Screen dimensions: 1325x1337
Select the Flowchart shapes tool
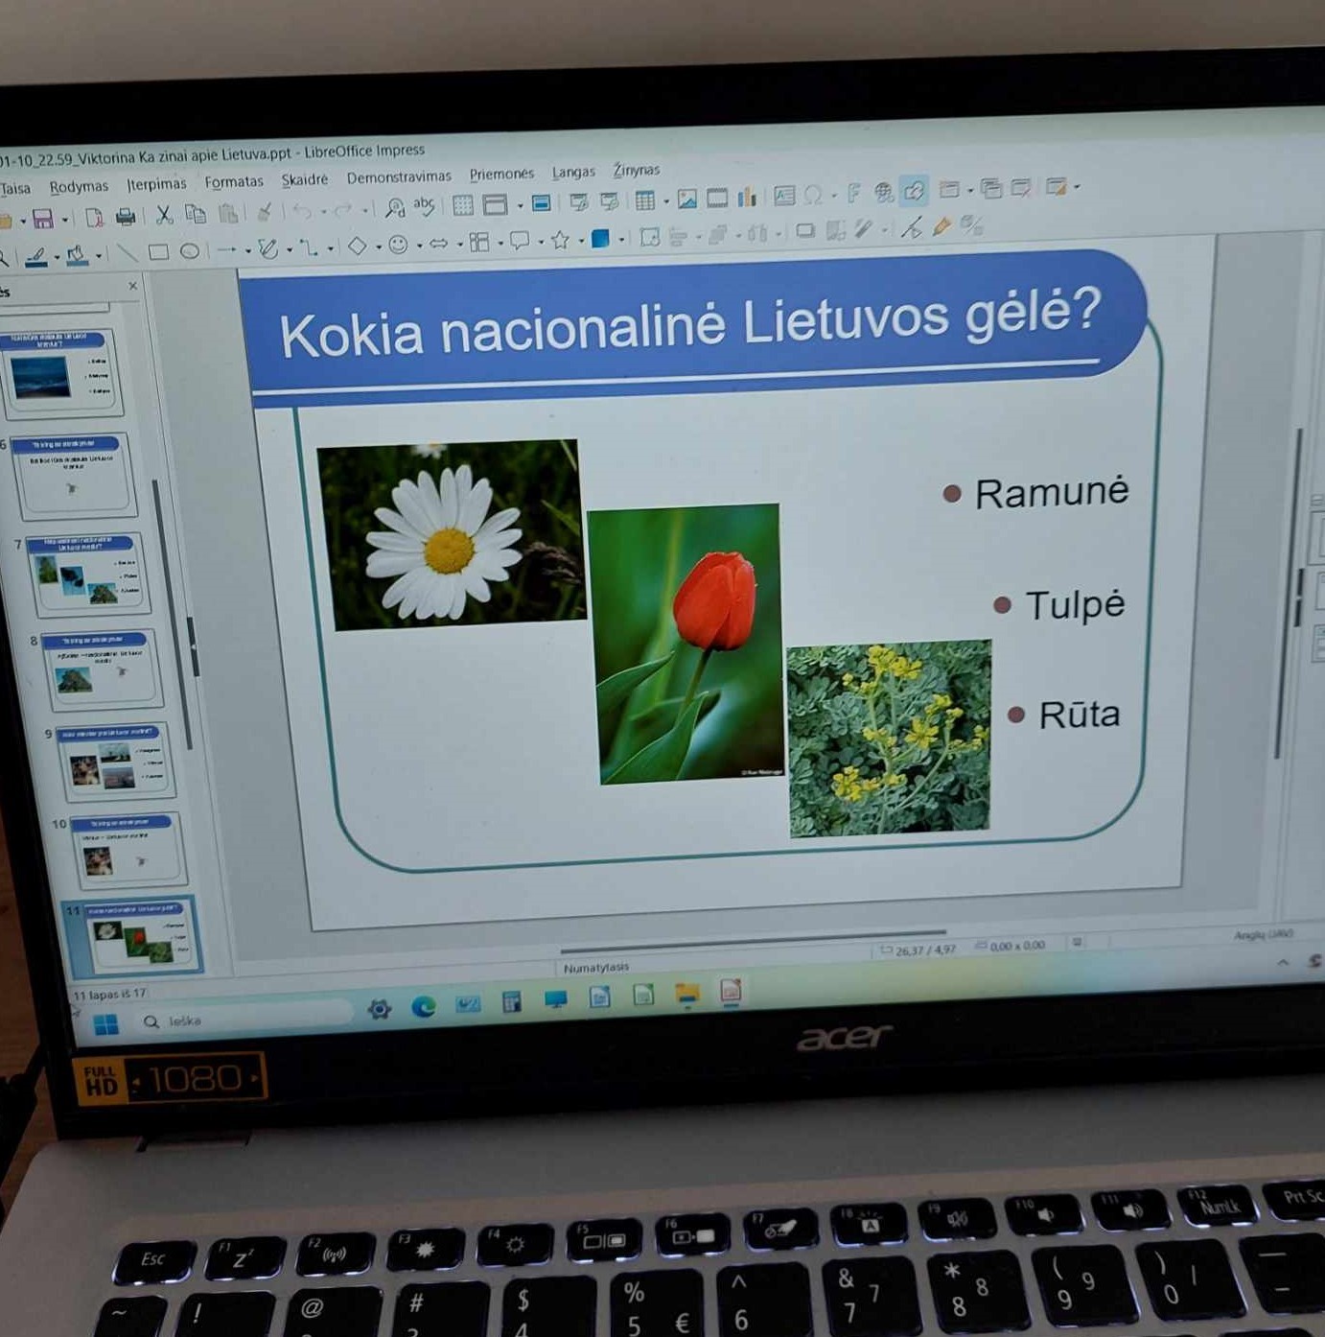(479, 242)
